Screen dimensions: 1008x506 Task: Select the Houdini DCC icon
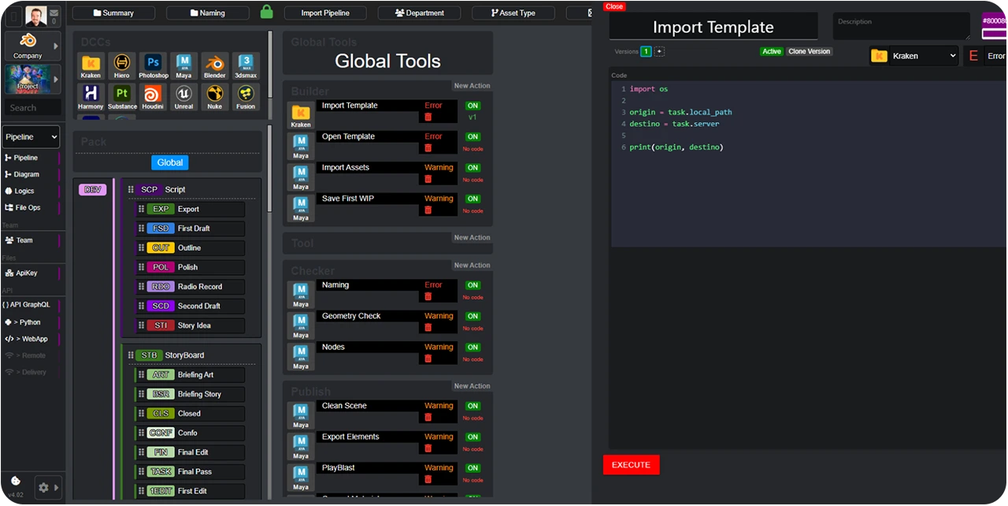click(x=153, y=96)
